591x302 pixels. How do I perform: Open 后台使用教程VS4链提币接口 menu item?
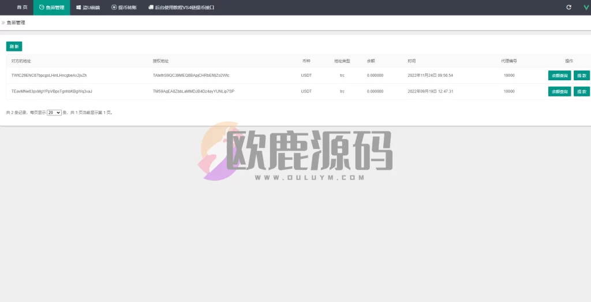point(181,7)
